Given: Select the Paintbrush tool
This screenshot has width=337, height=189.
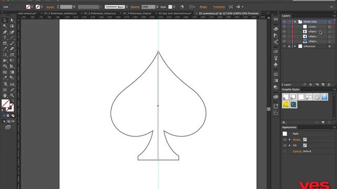Looking at the screenshot, I should click(x=12, y=43).
